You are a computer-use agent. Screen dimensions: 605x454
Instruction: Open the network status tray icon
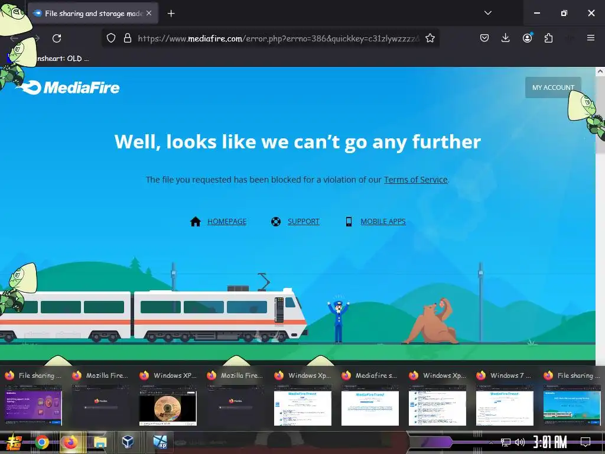[x=506, y=442]
